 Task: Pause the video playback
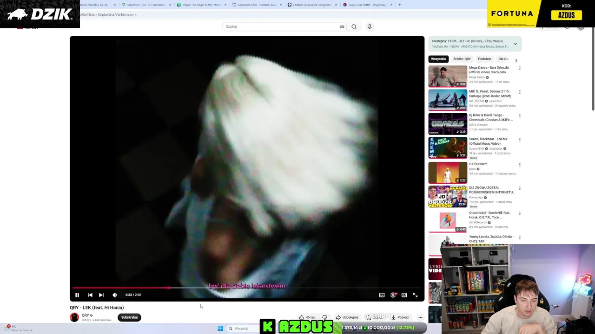(x=77, y=295)
